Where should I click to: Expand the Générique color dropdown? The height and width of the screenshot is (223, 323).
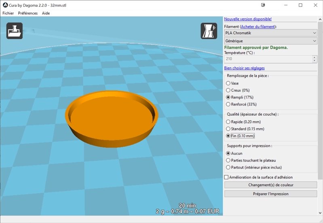[270, 41]
